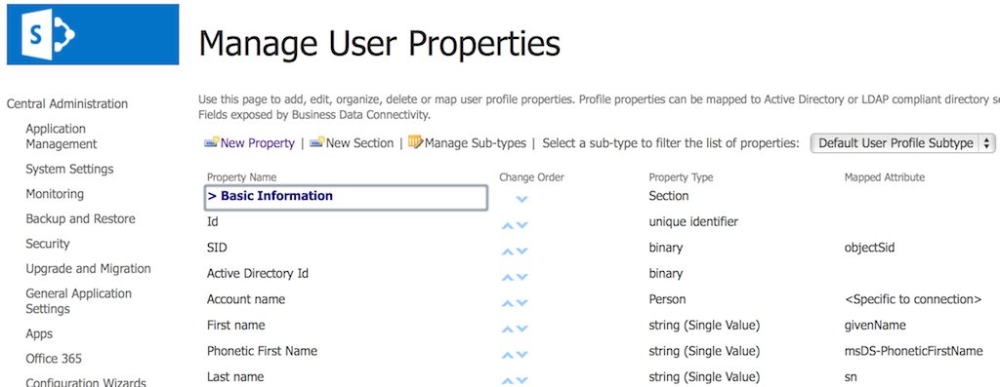Click the First name property
Screen dimensions: 1000x387
pyautogui.click(x=235, y=326)
